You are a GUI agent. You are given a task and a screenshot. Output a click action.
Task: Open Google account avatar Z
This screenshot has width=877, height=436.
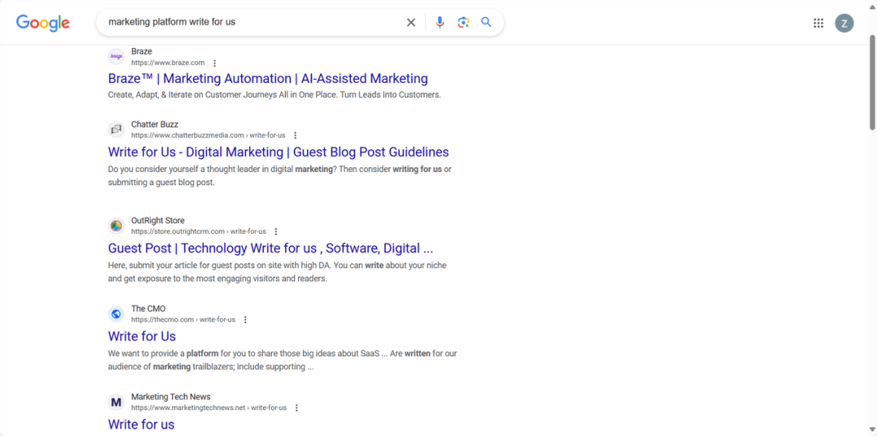[x=844, y=23]
